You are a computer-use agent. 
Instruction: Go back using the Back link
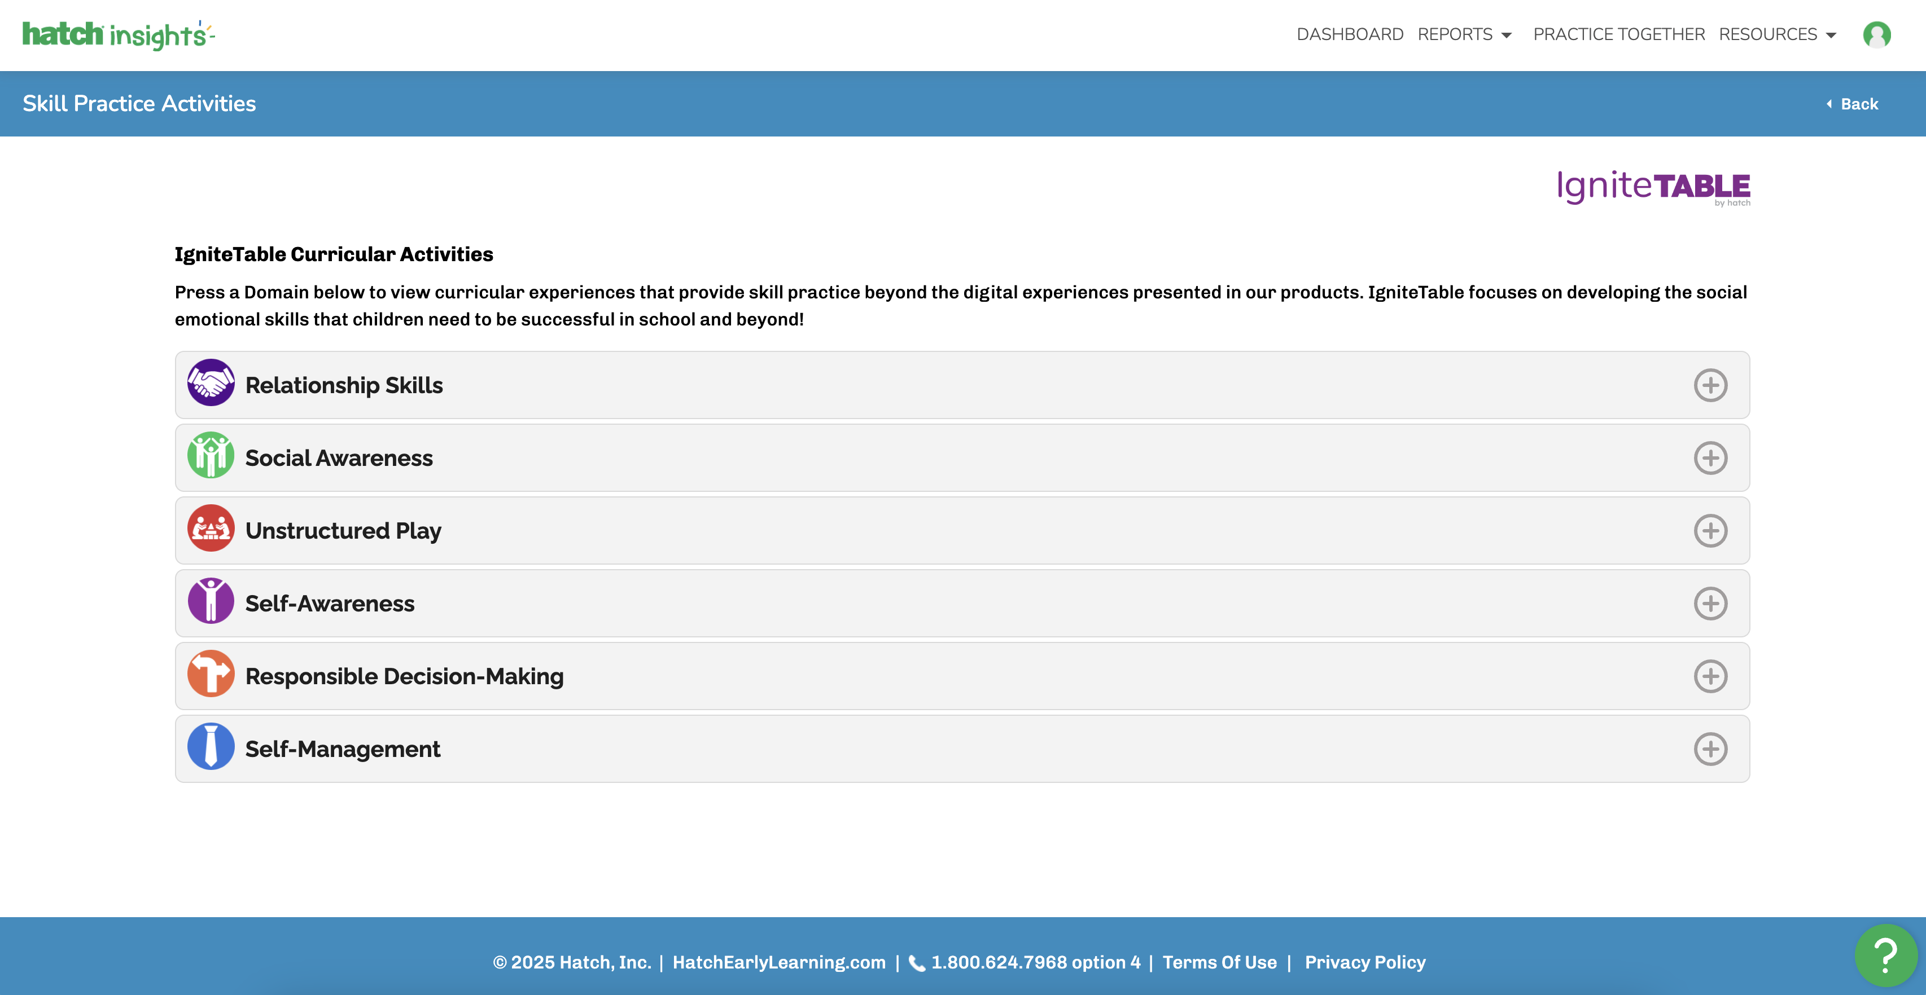1852,104
